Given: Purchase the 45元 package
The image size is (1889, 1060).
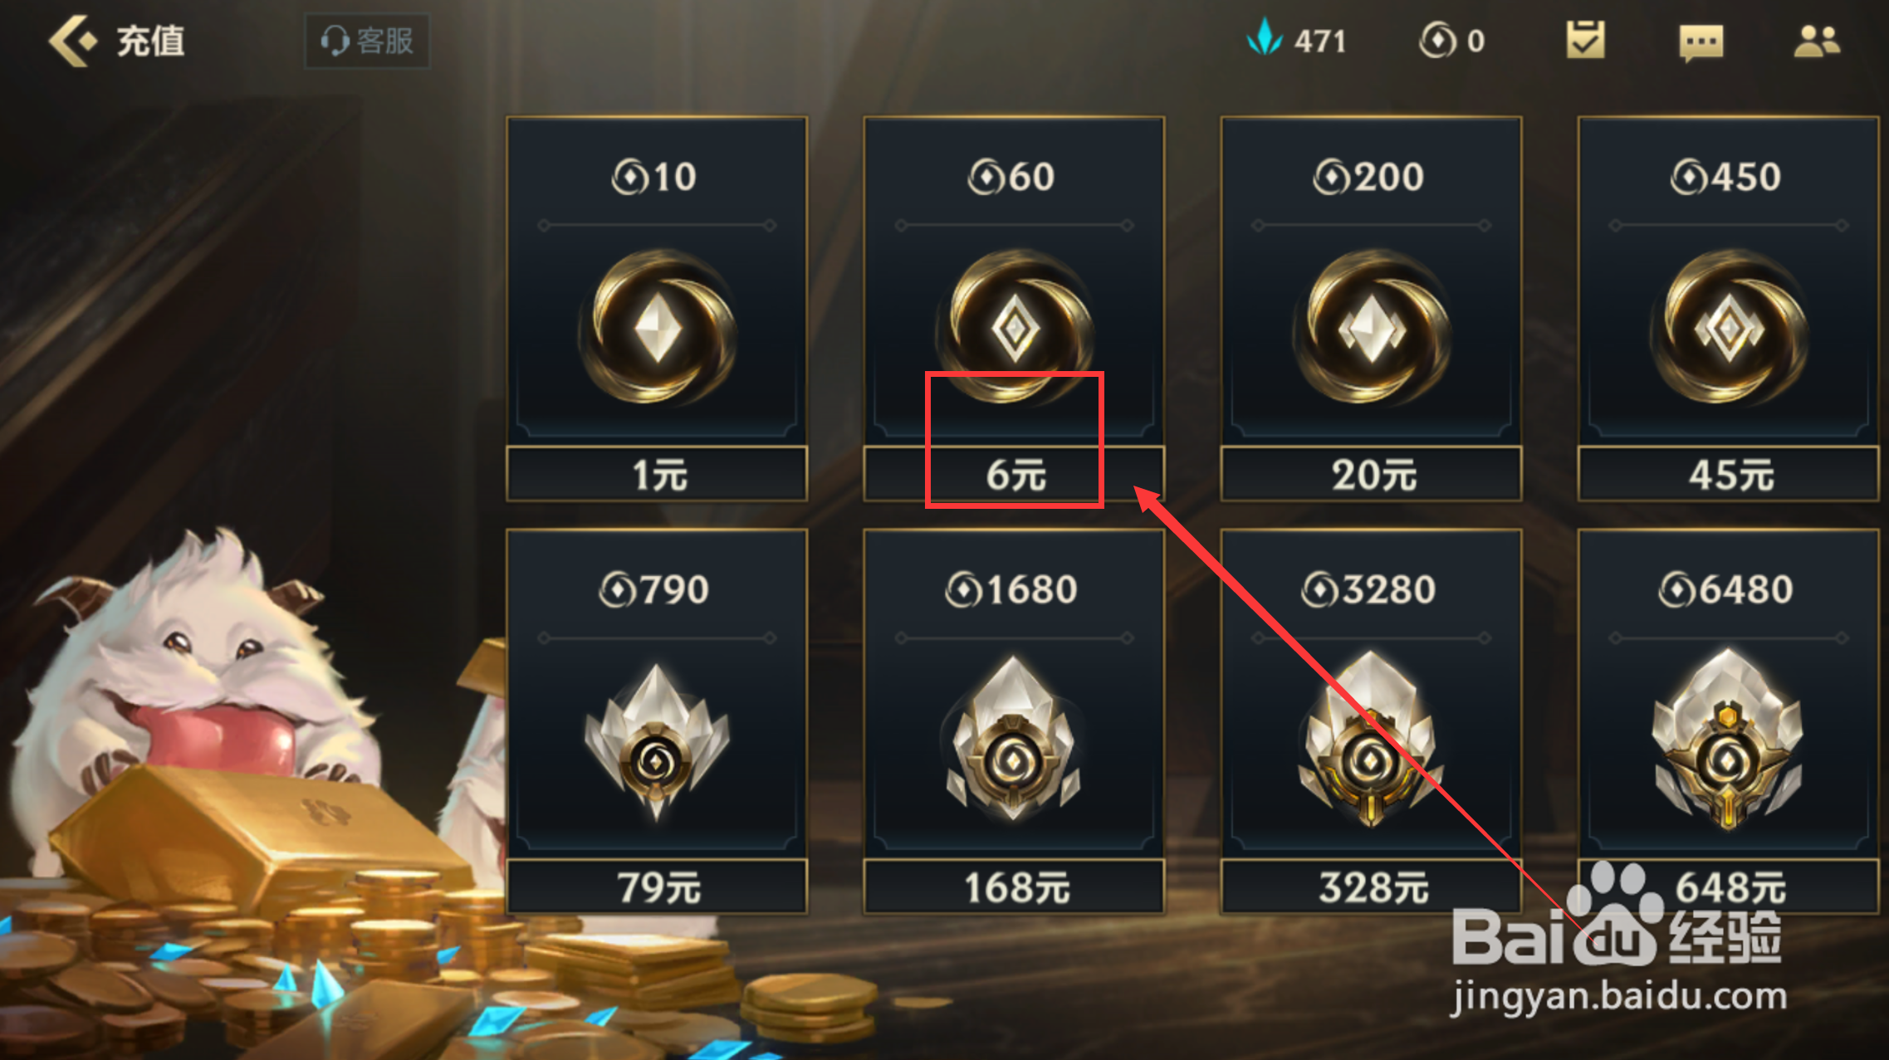Looking at the screenshot, I should tap(1728, 475).
